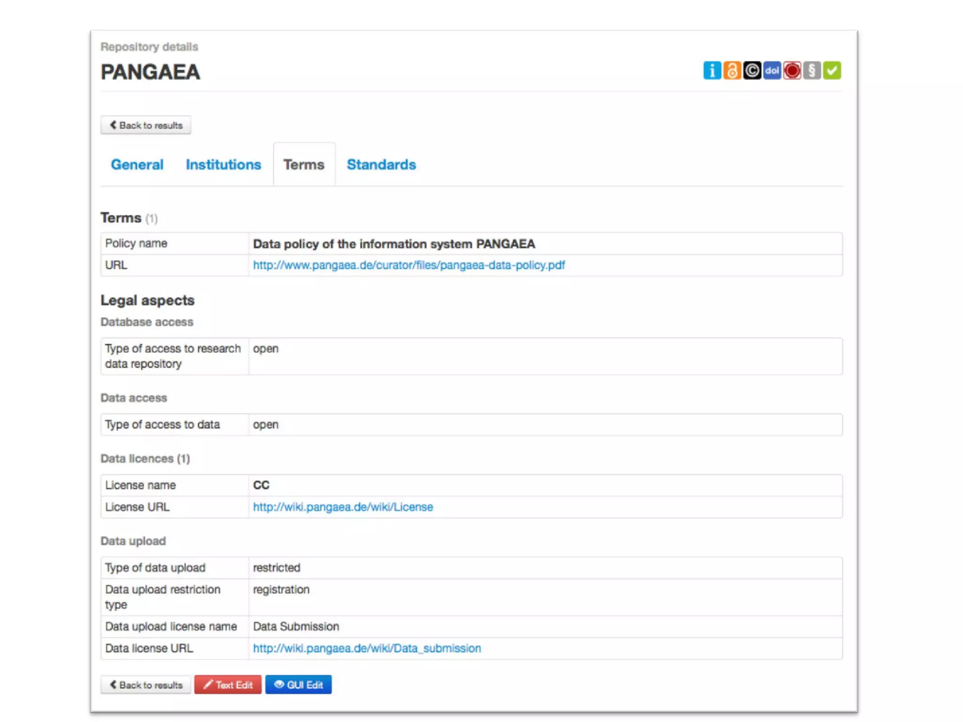
Task: Click the Data policy name text
Action: click(x=394, y=244)
